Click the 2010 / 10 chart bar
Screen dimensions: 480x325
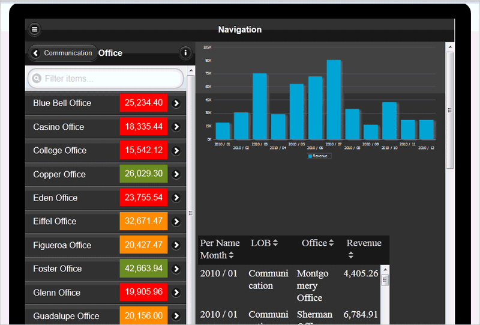pos(389,121)
